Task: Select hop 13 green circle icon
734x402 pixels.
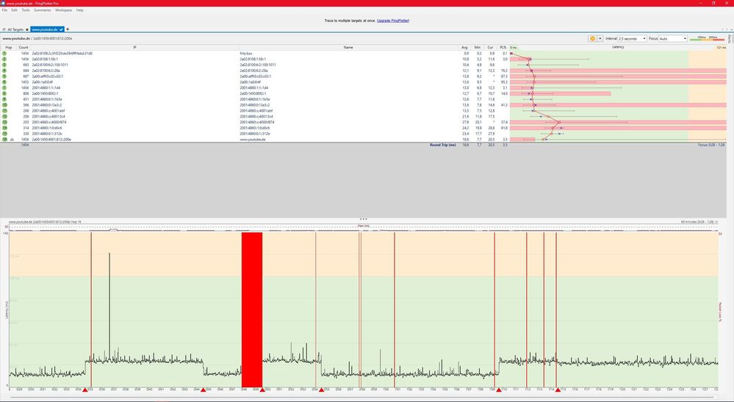Action: 4,122
